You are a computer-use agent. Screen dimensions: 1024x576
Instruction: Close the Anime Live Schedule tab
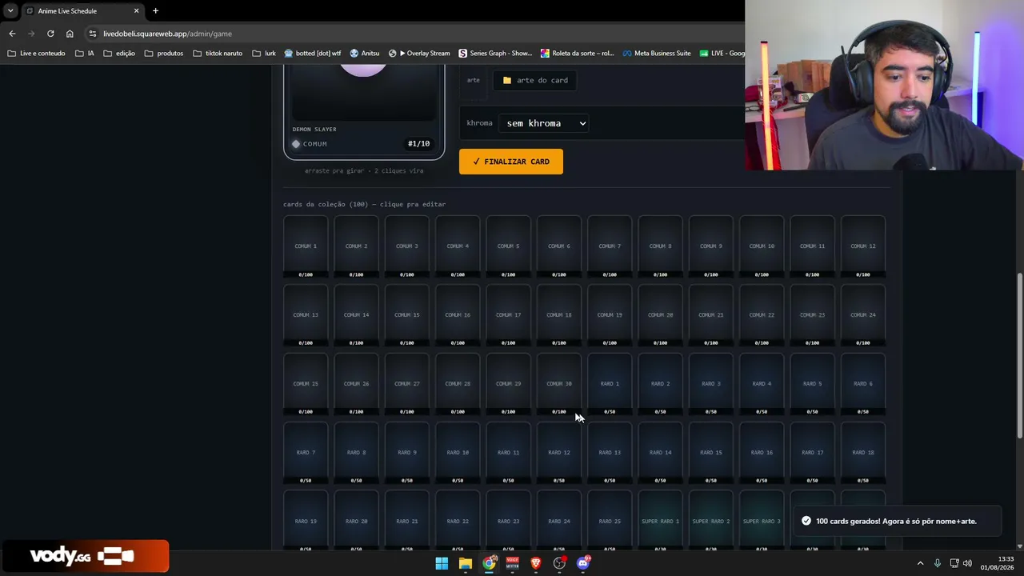coord(136,10)
